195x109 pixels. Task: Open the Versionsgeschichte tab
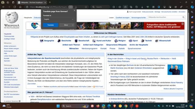pyautogui.click(x=138, y=18)
